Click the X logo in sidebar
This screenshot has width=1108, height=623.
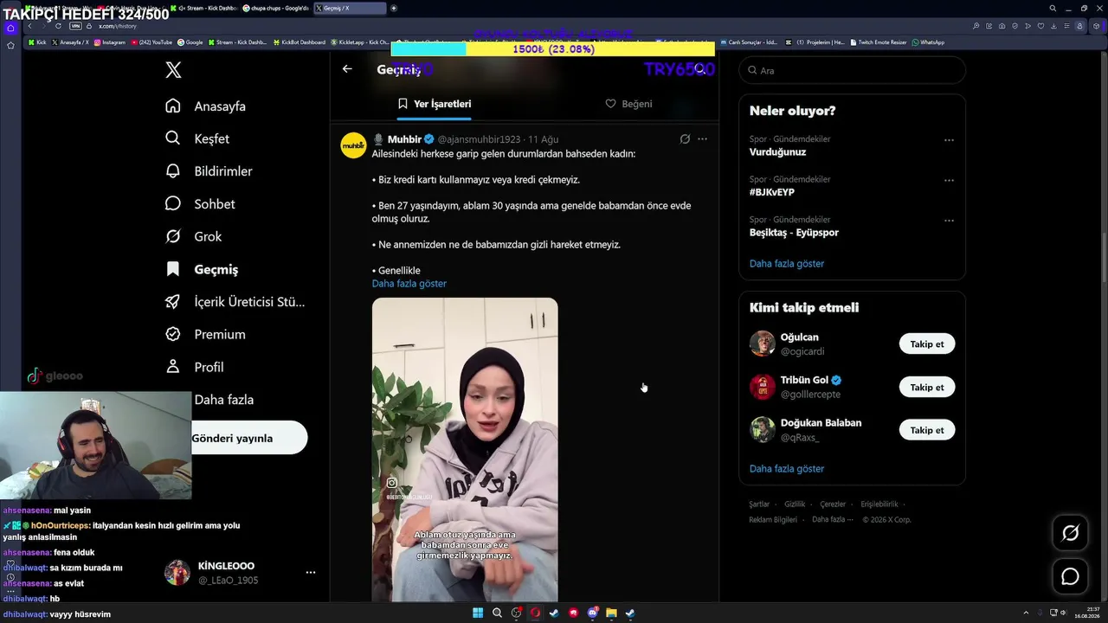pos(173,70)
